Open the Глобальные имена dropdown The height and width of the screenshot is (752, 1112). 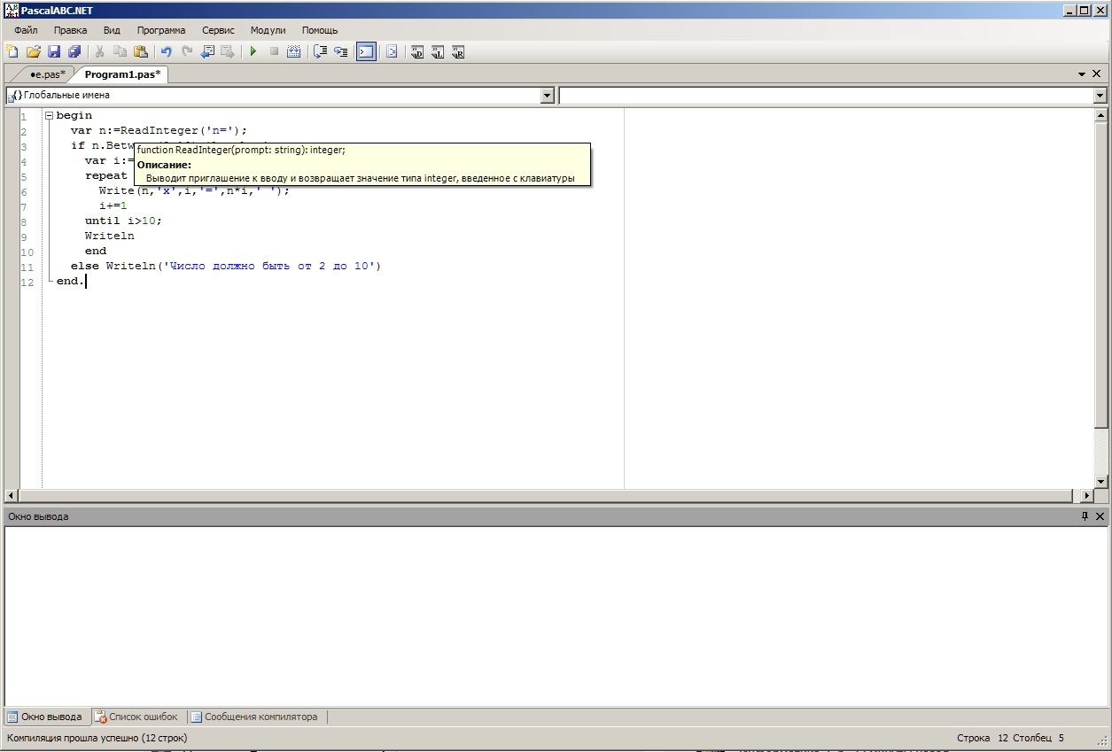[x=547, y=96]
